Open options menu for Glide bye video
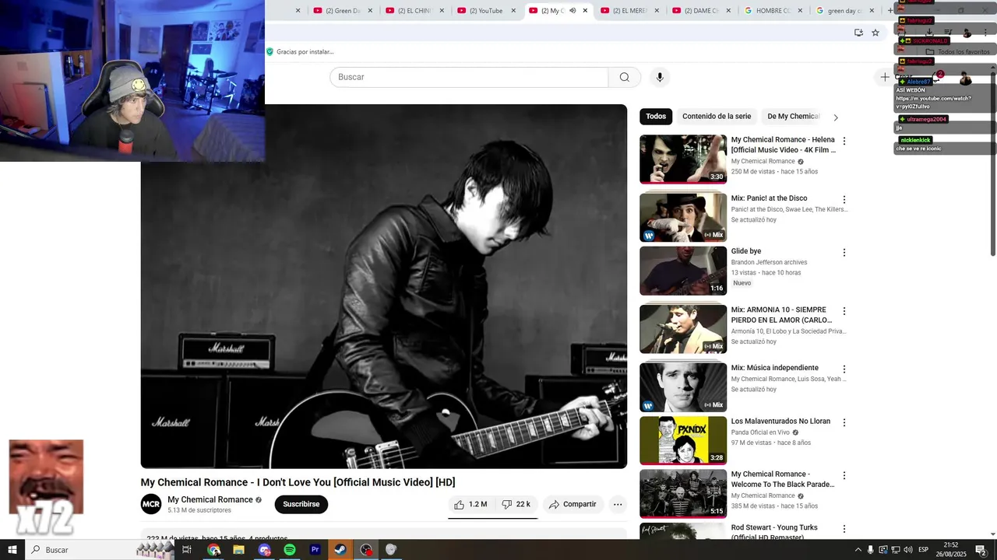997x560 pixels. pyautogui.click(x=844, y=252)
